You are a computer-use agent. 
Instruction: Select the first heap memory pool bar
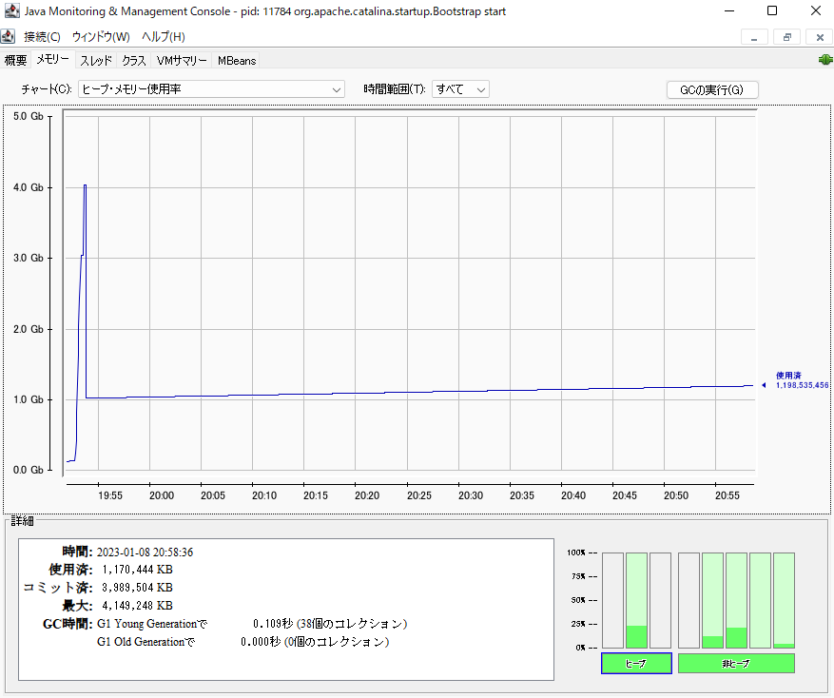point(612,601)
